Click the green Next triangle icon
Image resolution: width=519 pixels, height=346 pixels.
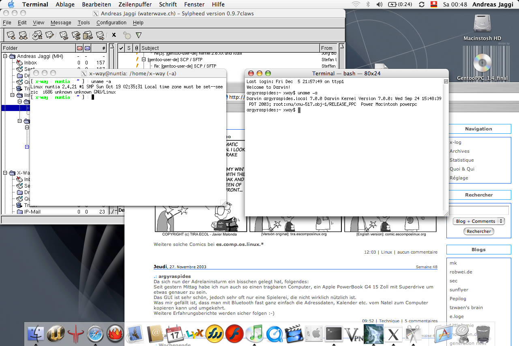(x=138, y=35)
